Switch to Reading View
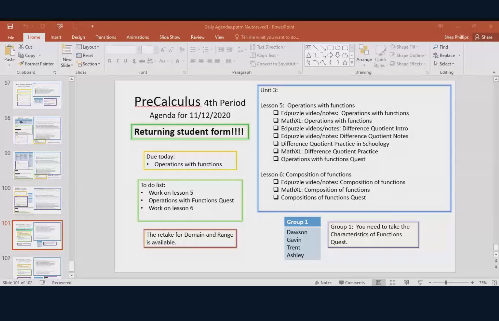Screen dimensions: 499x321 [x=406, y=283]
